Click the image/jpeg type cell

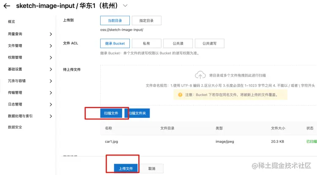pyautogui.click(x=225, y=142)
